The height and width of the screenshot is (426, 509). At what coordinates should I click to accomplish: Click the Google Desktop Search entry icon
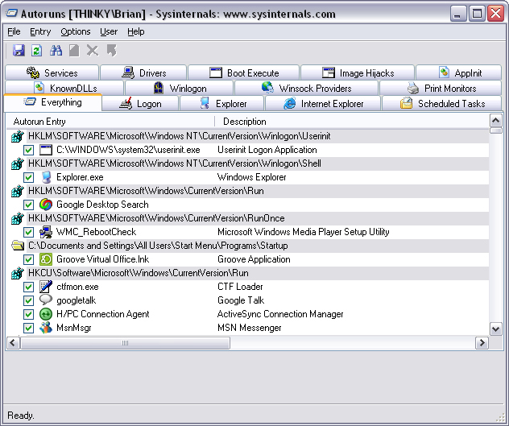pos(46,205)
